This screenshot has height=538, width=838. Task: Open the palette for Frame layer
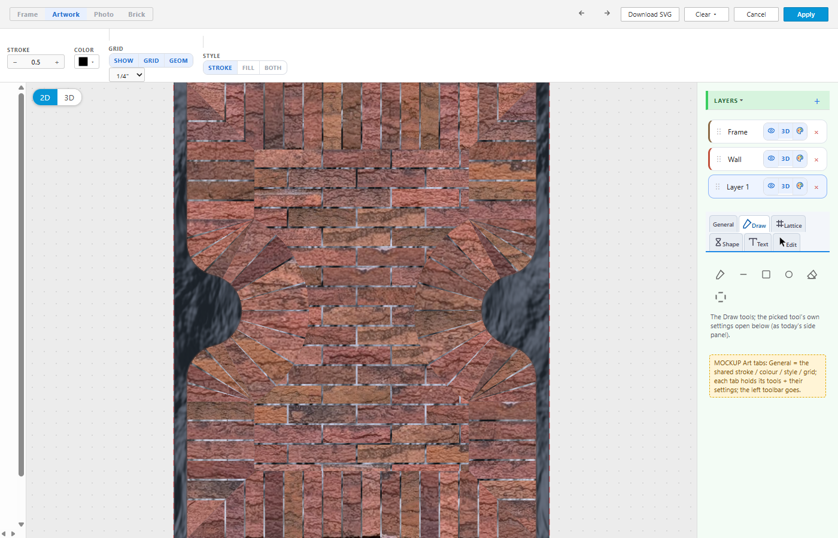800,131
